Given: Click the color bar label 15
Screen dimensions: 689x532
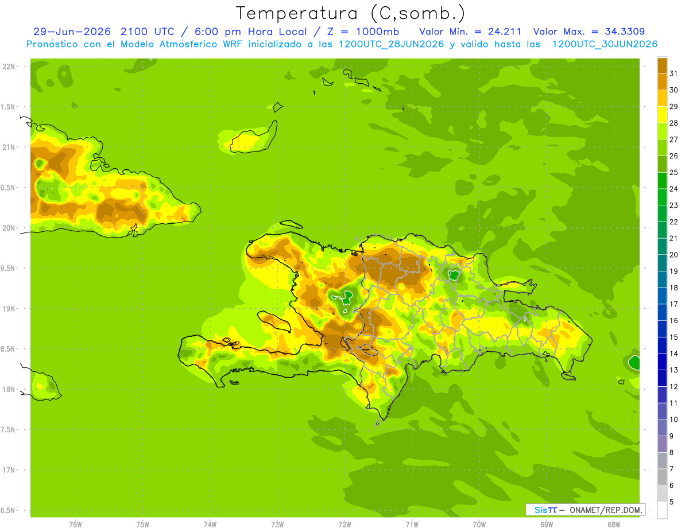Looking at the screenshot, I should 673,337.
